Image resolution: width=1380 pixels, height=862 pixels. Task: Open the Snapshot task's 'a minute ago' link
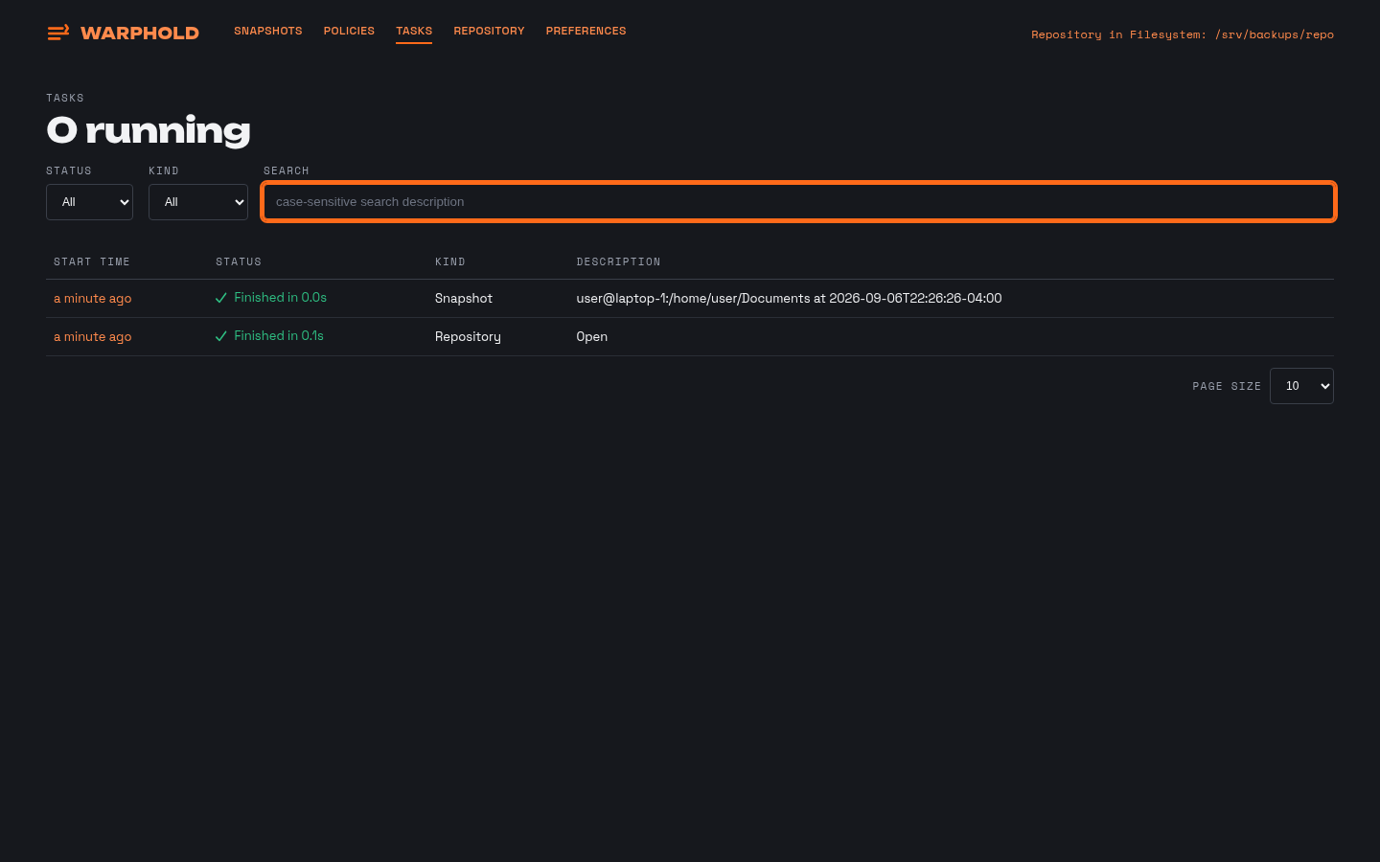[93, 298]
